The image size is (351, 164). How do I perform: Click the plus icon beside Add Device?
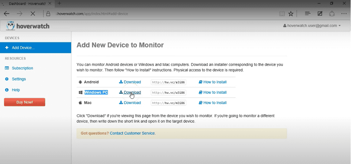pos(7,48)
